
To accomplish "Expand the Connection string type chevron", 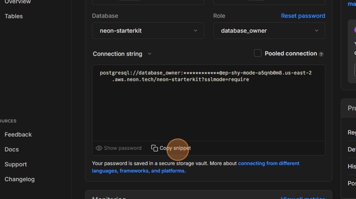I will pyautogui.click(x=149, y=54).
